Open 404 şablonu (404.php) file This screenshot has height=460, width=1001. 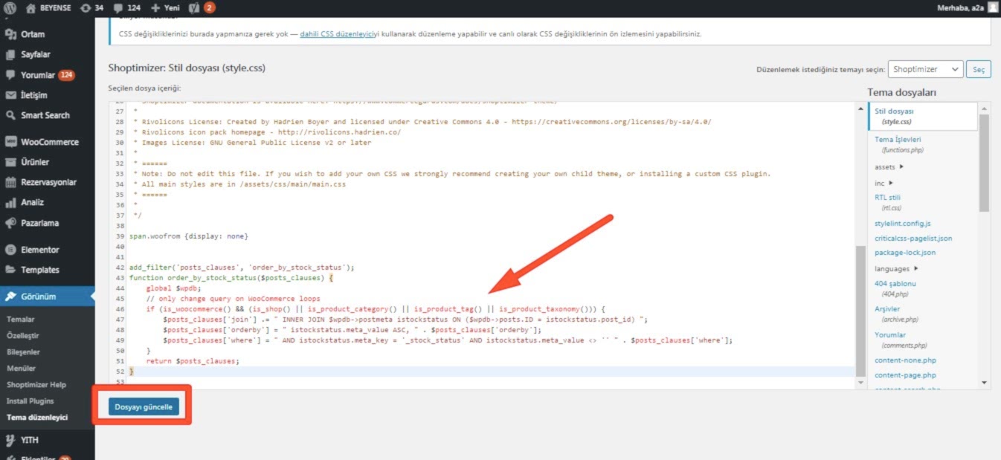tap(895, 288)
